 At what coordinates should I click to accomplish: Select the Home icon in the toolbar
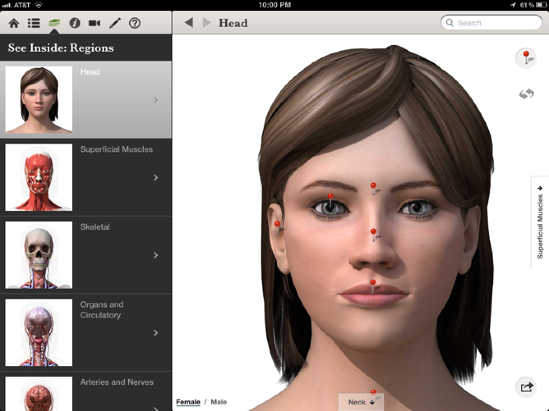tap(15, 23)
